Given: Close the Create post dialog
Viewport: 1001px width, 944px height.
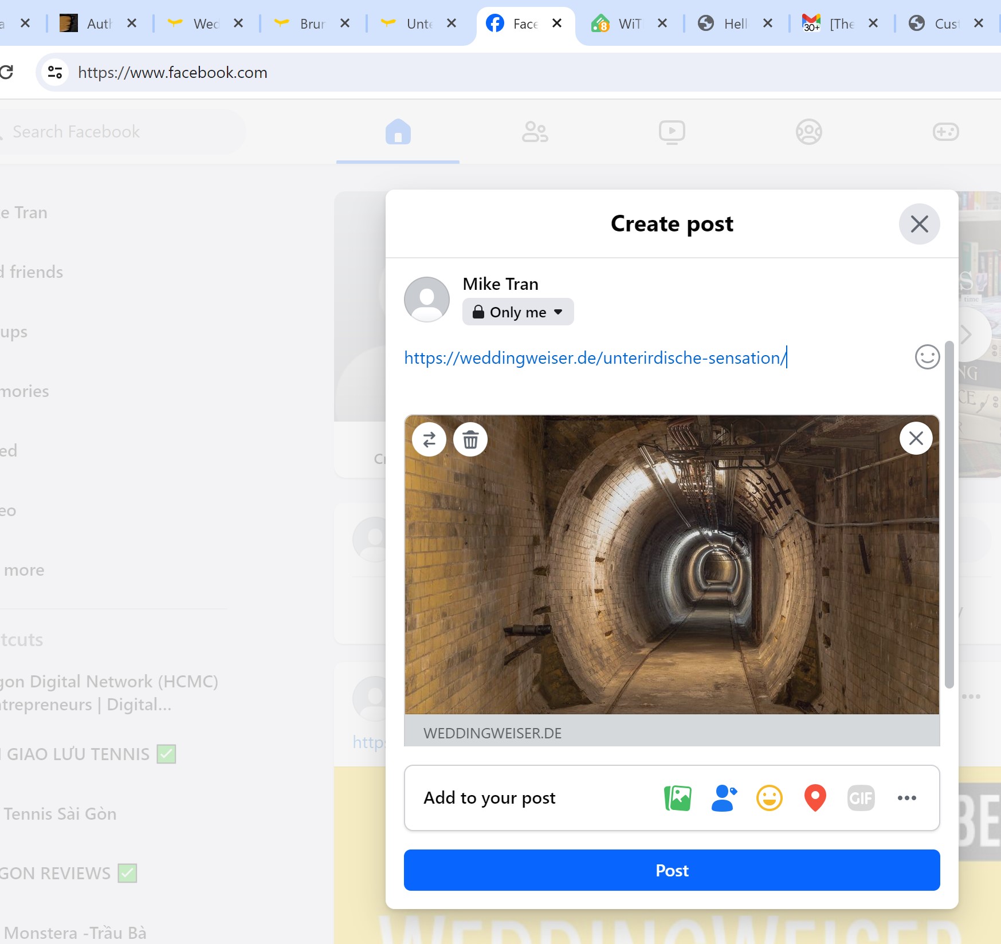Looking at the screenshot, I should 919,224.
